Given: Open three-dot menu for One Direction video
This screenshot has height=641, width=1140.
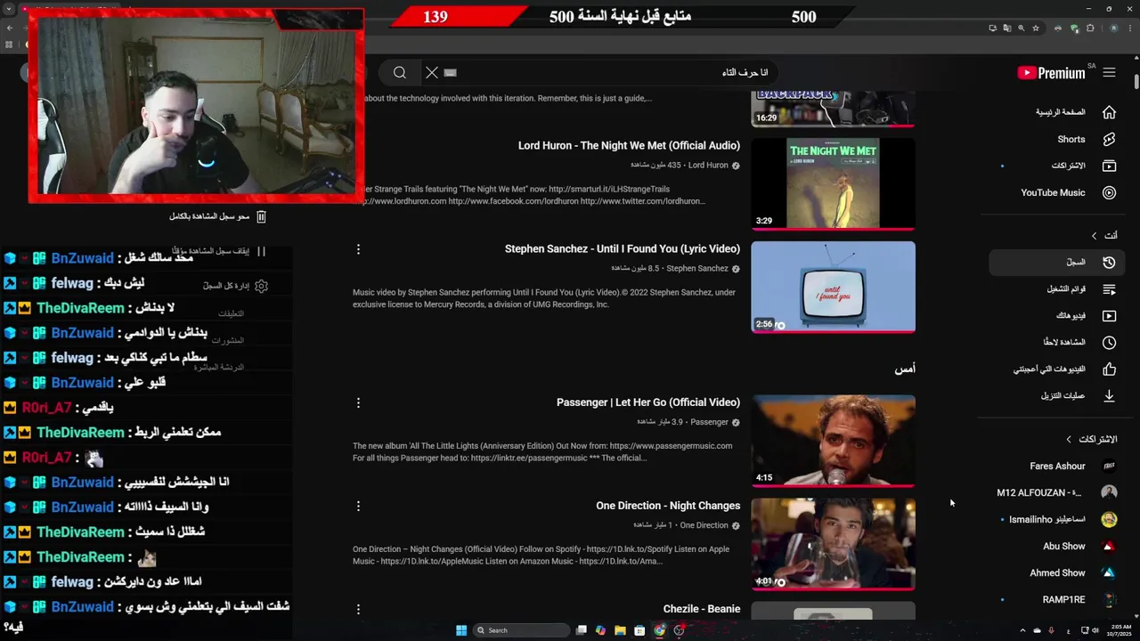Looking at the screenshot, I should point(358,506).
